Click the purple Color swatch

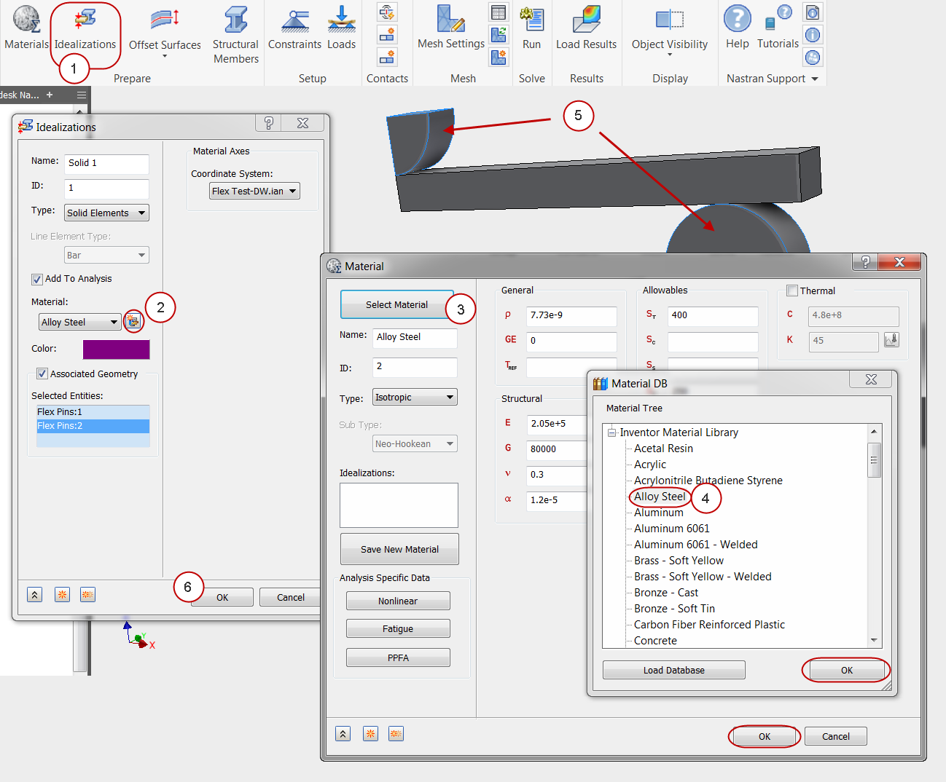pos(116,349)
